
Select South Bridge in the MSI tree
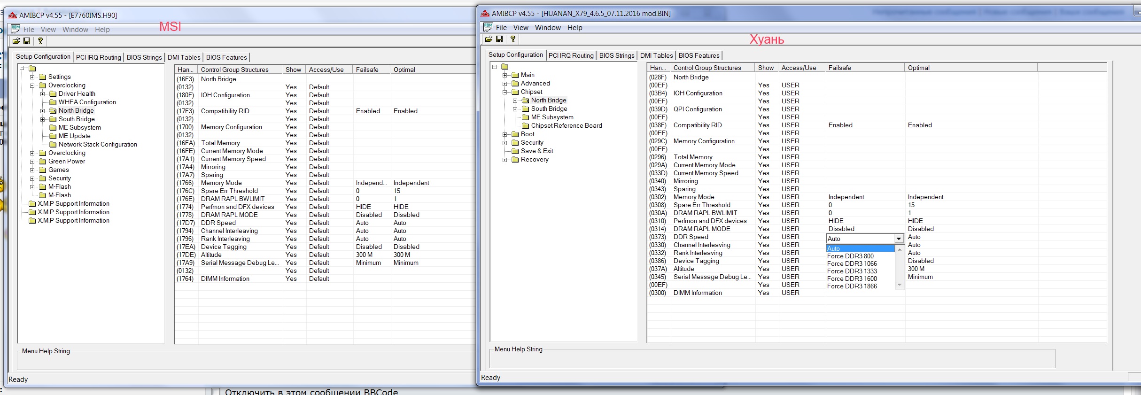(x=77, y=119)
